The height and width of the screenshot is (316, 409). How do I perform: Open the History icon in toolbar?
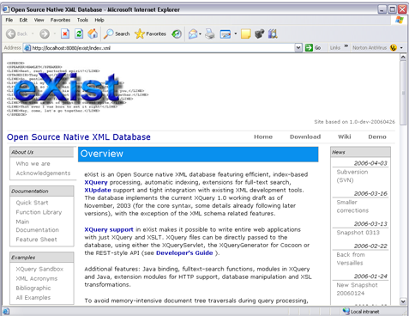177,33
